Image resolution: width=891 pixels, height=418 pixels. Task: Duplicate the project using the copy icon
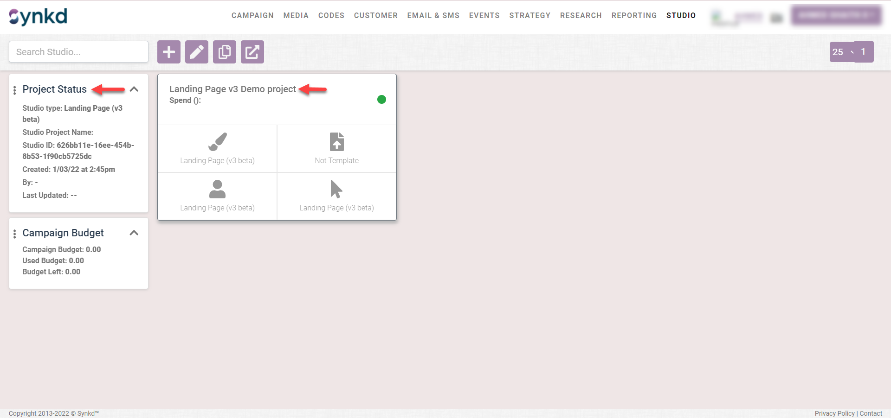click(224, 52)
